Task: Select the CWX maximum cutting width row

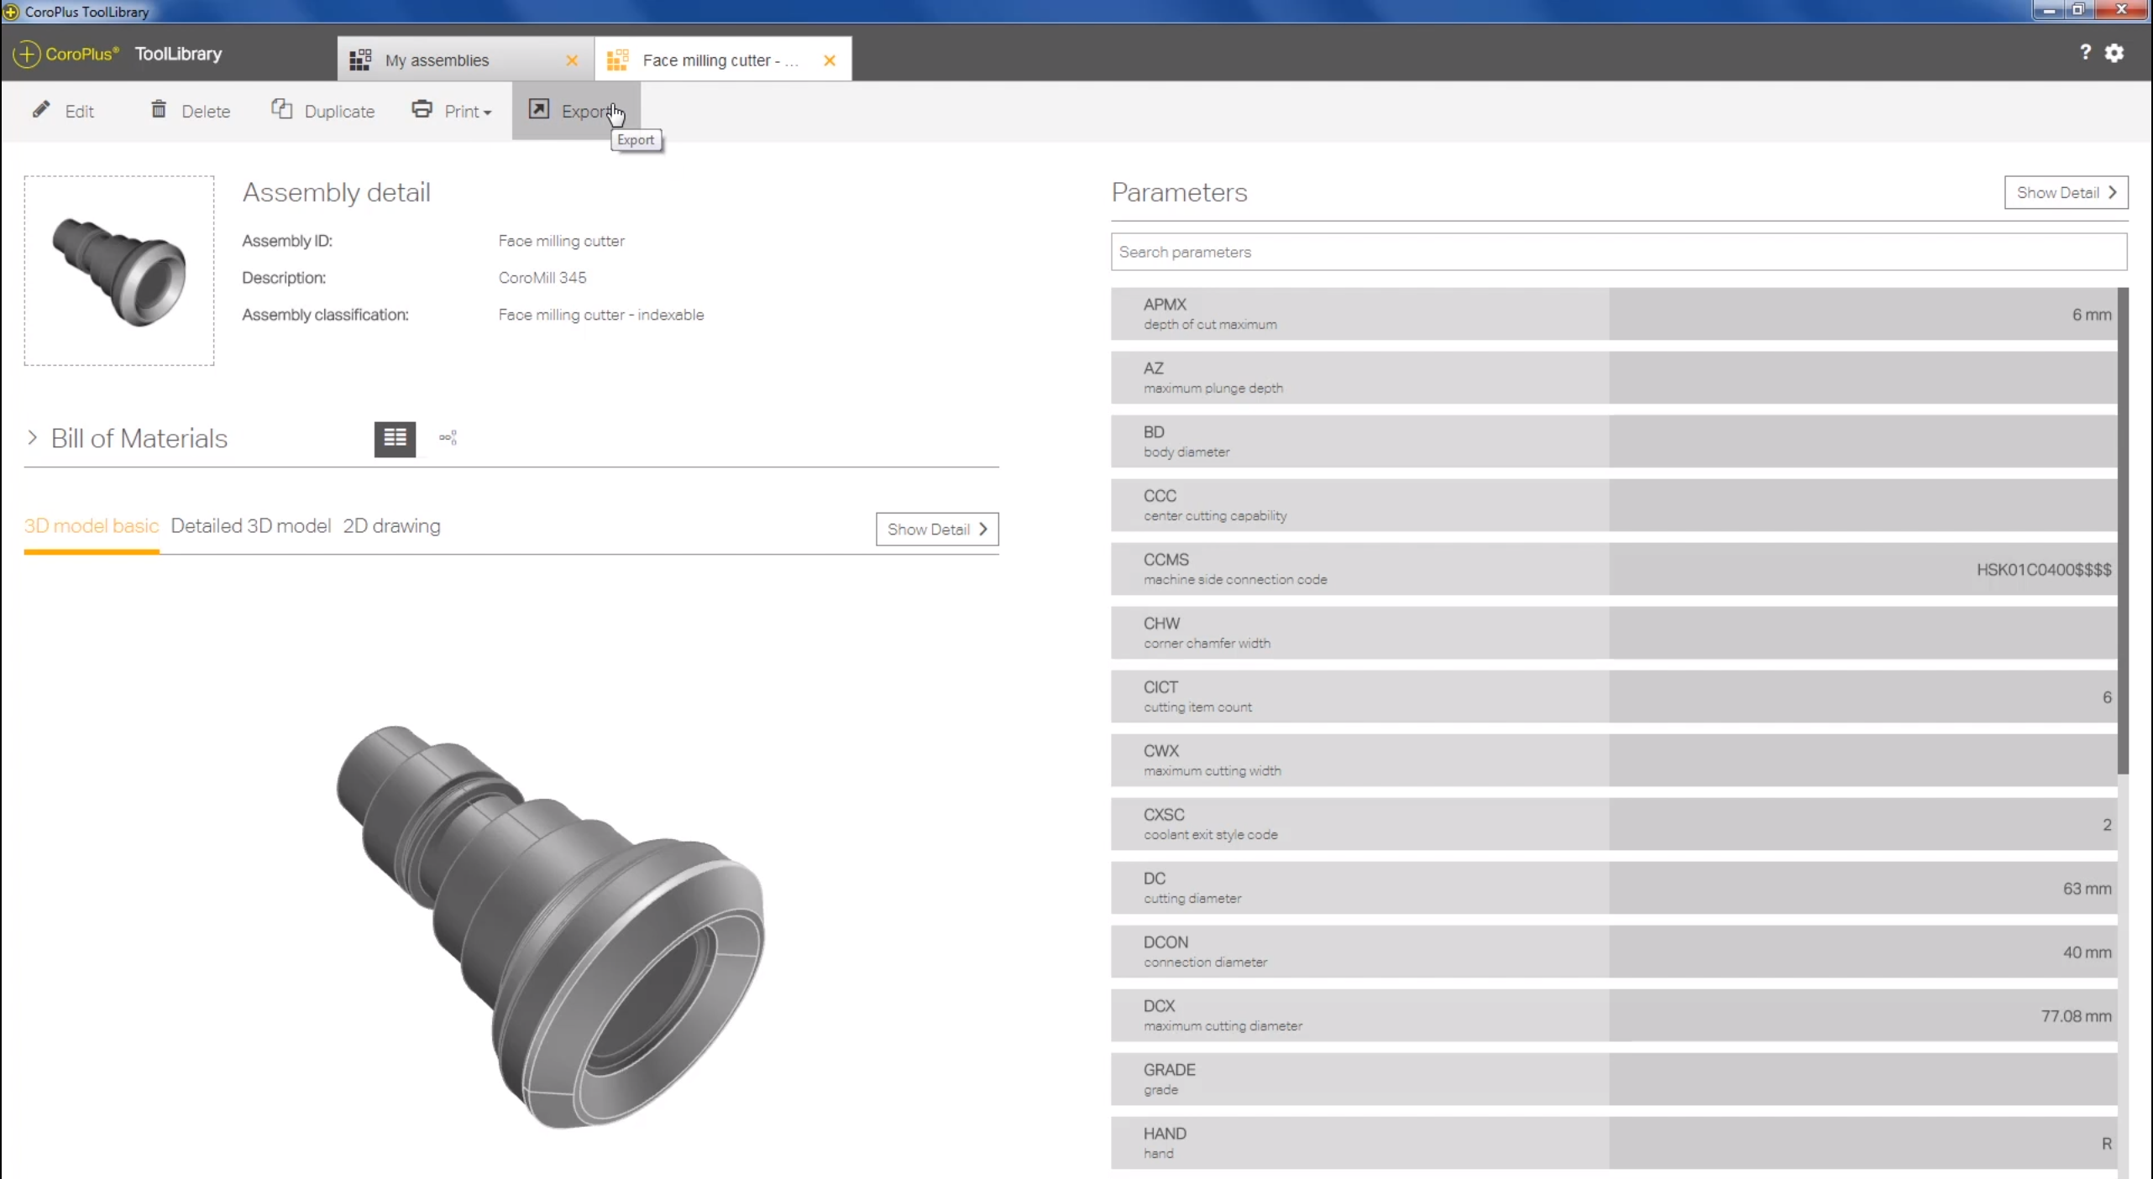Action: (1613, 760)
